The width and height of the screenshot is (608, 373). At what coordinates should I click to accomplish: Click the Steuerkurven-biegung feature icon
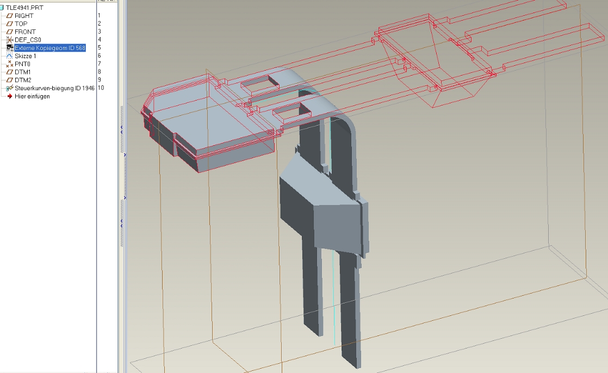(10, 89)
